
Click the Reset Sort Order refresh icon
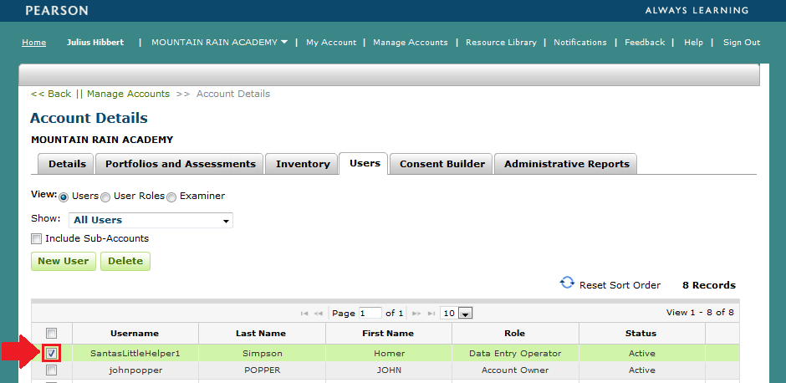567,283
